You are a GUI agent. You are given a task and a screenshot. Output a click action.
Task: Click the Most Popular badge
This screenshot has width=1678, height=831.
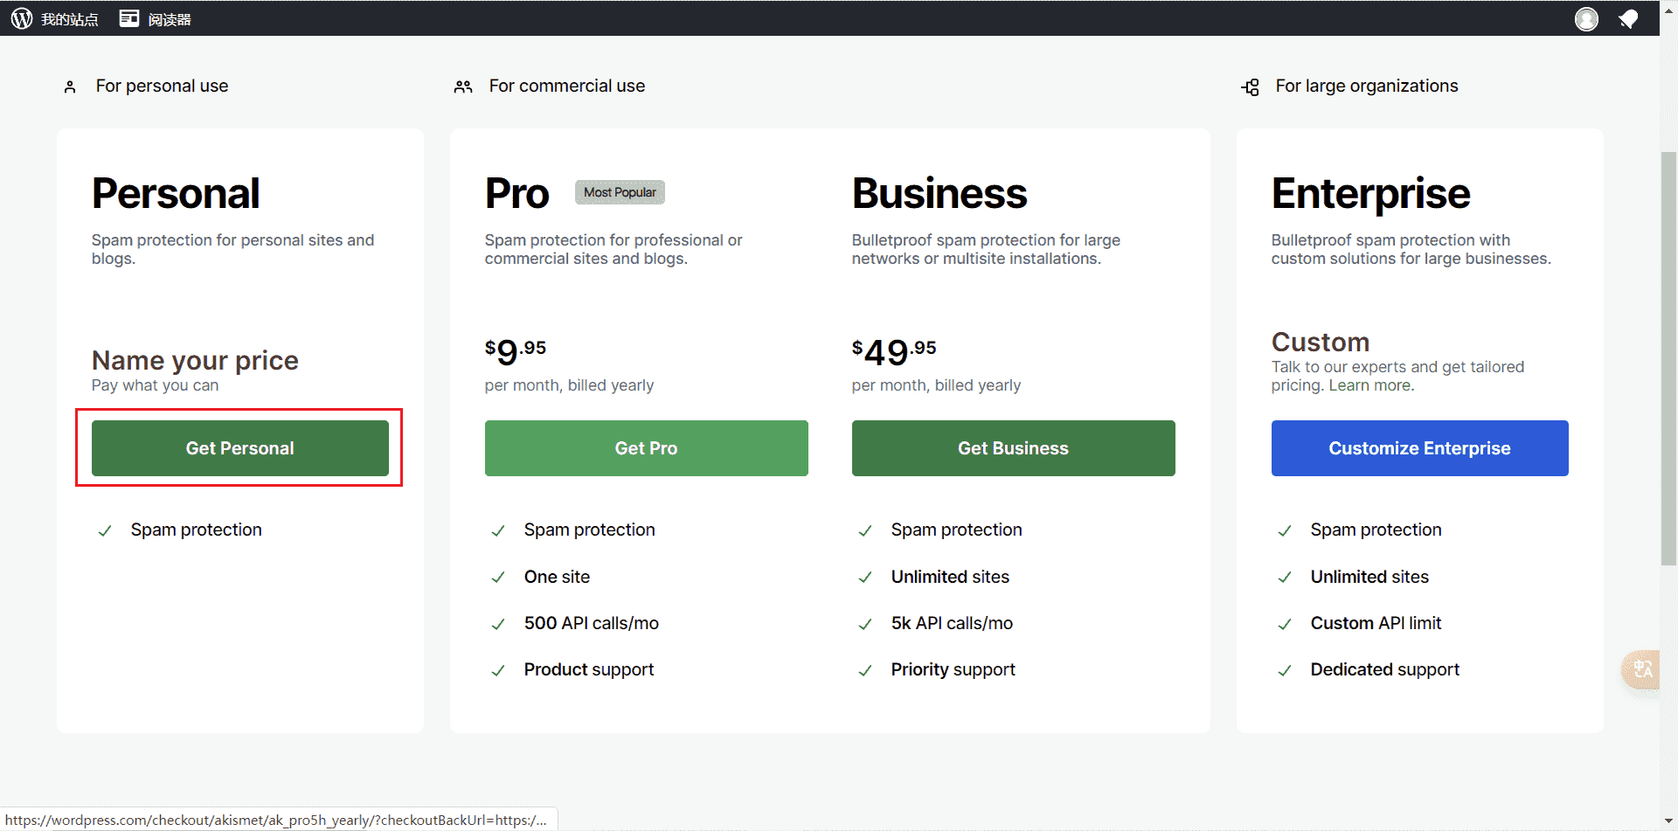coord(620,192)
